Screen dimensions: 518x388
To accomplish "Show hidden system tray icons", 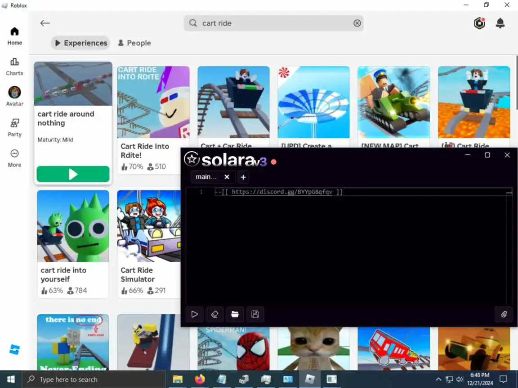I will coord(438,379).
